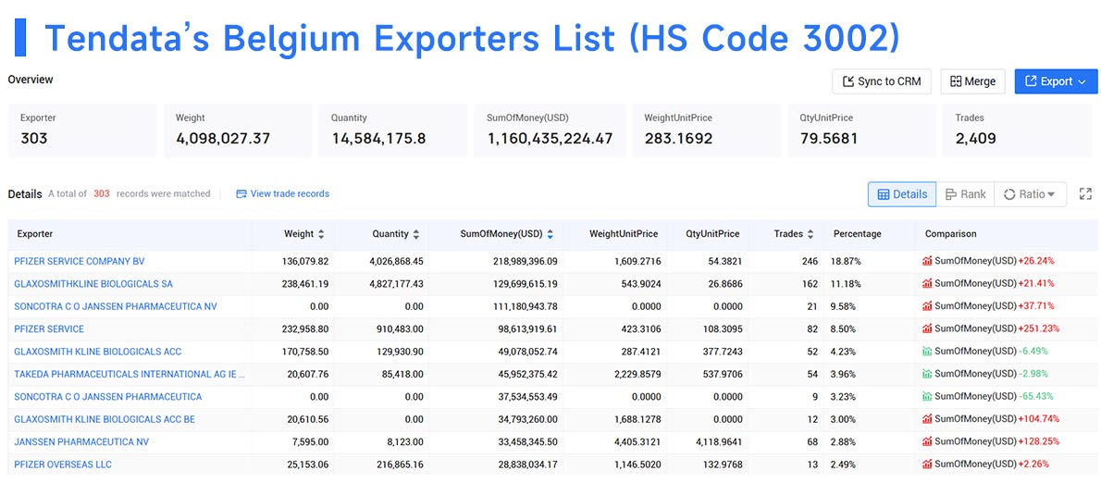Viewport: 1101px width, 483px height.
Task: Click the Comparison column header
Action: pyautogui.click(x=951, y=234)
